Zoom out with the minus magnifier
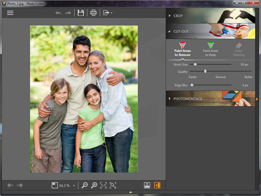The height and width of the screenshot is (196, 261). tap(85, 185)
